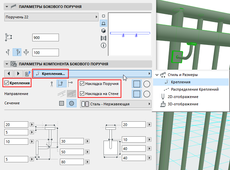Choose second Направление direction icon
This screenshot has height=170, width=230.
pos(72,94)
